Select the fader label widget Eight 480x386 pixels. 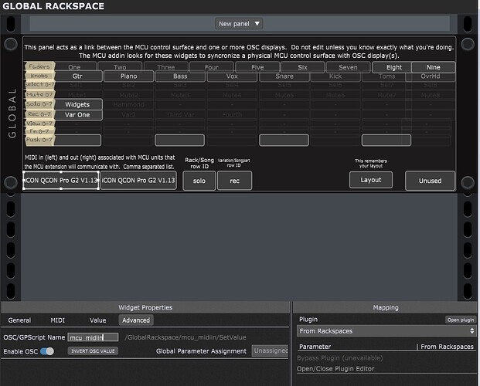pyautogui.click(x=392, y=67)
